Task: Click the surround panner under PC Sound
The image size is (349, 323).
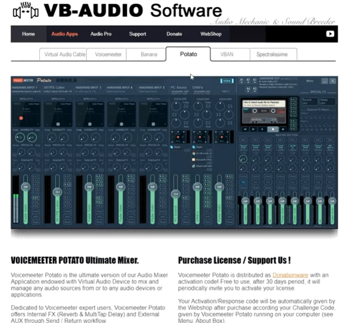Action: click(x=178, y=137)
